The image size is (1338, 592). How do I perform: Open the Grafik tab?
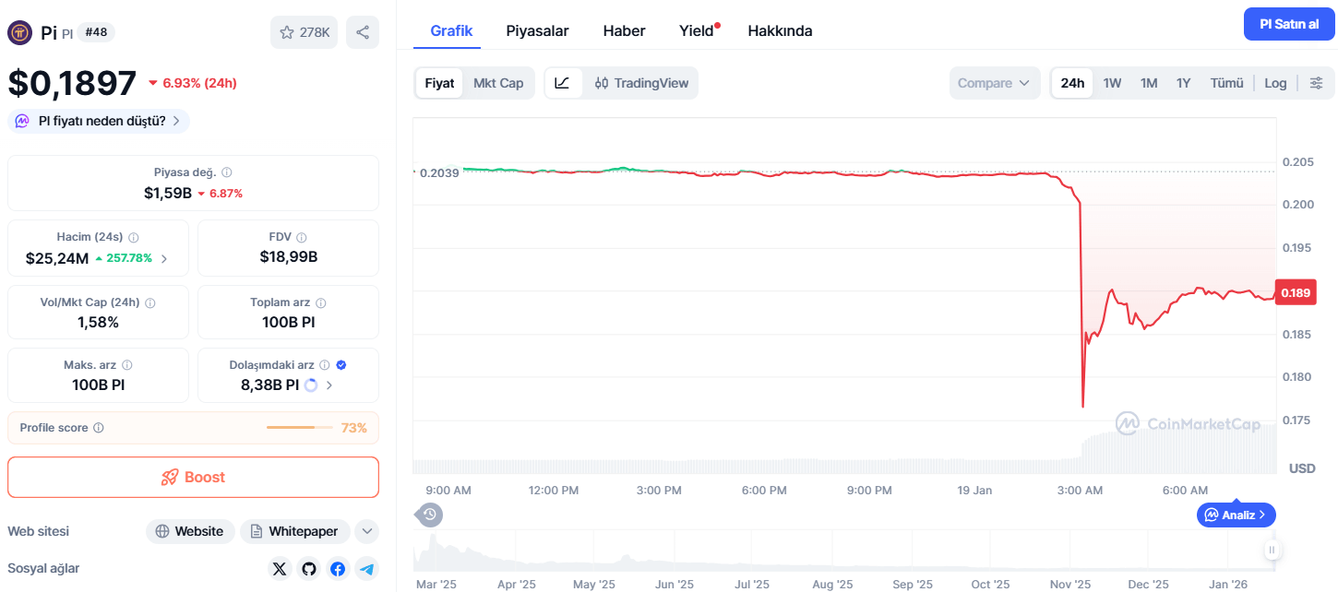(451, 30)
